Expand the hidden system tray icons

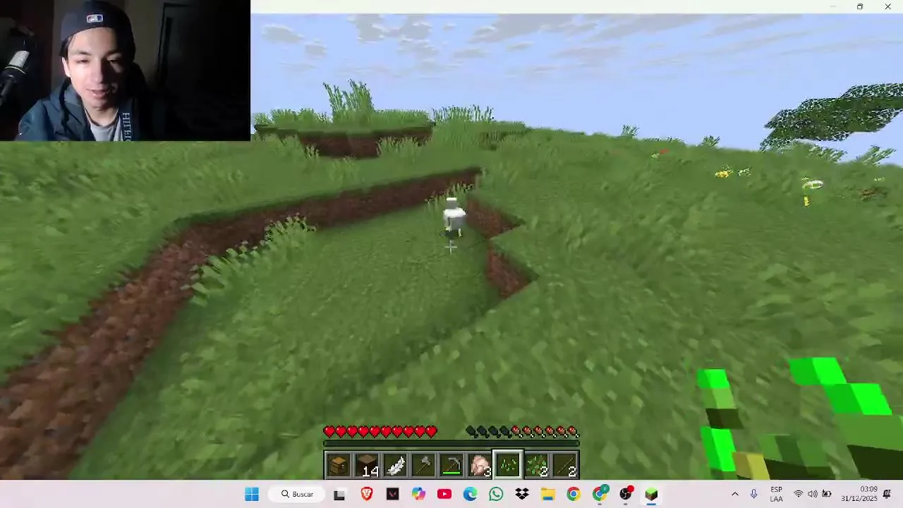735,494
